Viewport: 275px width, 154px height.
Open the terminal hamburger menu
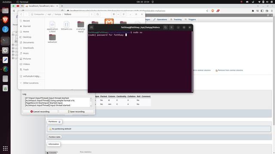(171, 27)
